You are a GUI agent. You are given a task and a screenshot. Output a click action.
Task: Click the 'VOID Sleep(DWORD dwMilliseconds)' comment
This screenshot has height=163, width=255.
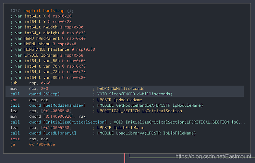pyautogui.click(x=135, y=94)
